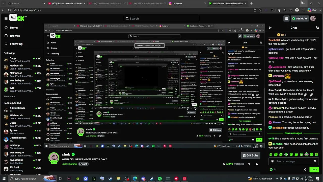Open Spotify from the taskbar

tap(160, 179)
